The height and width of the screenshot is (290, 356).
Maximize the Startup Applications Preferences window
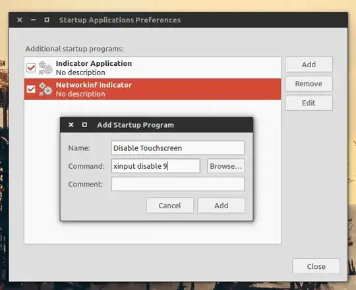(x=47, y=20)
